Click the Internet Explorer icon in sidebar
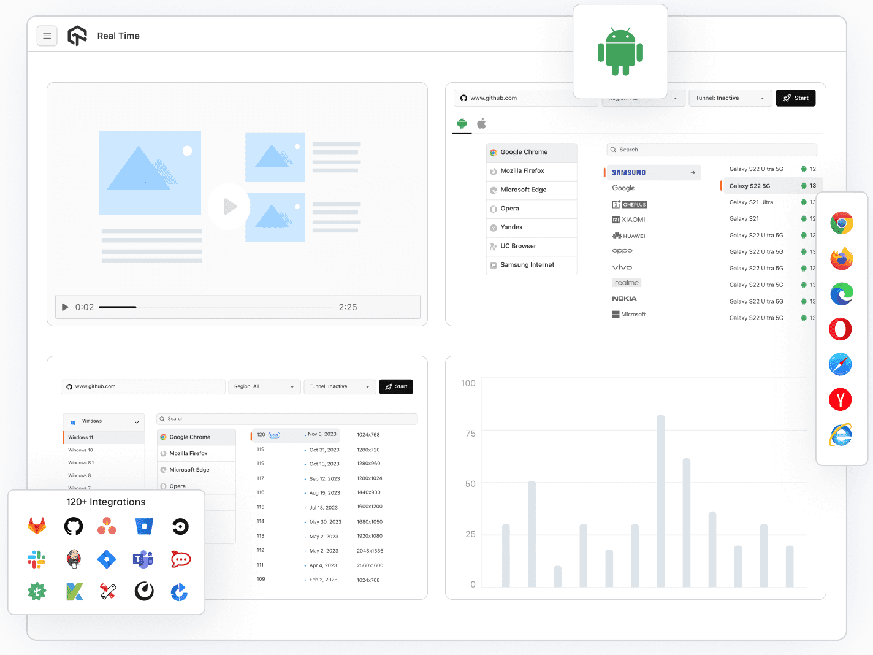This screenshot has height=655, width=873. [841, 434]
